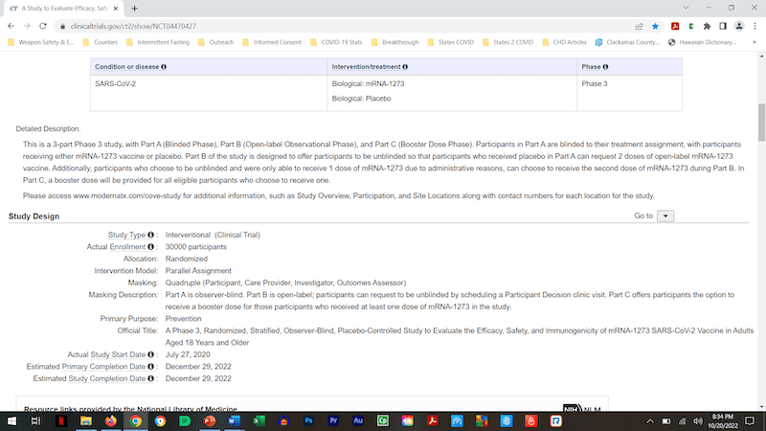This screenshot has width=766, height=431.
Task: Open the Outreach bookmark folder
Action: point(215,42)
